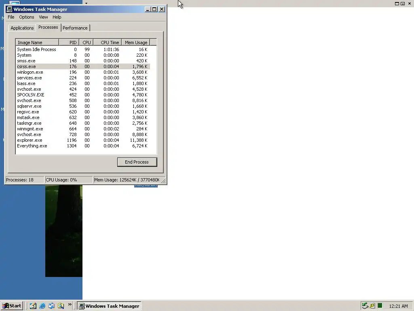Select the System process row
This screenshot has width=414, height=311.
click(83, 55)
